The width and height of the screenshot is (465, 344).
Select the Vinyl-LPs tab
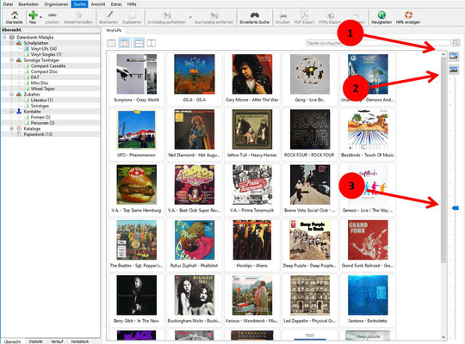point(114,30)
